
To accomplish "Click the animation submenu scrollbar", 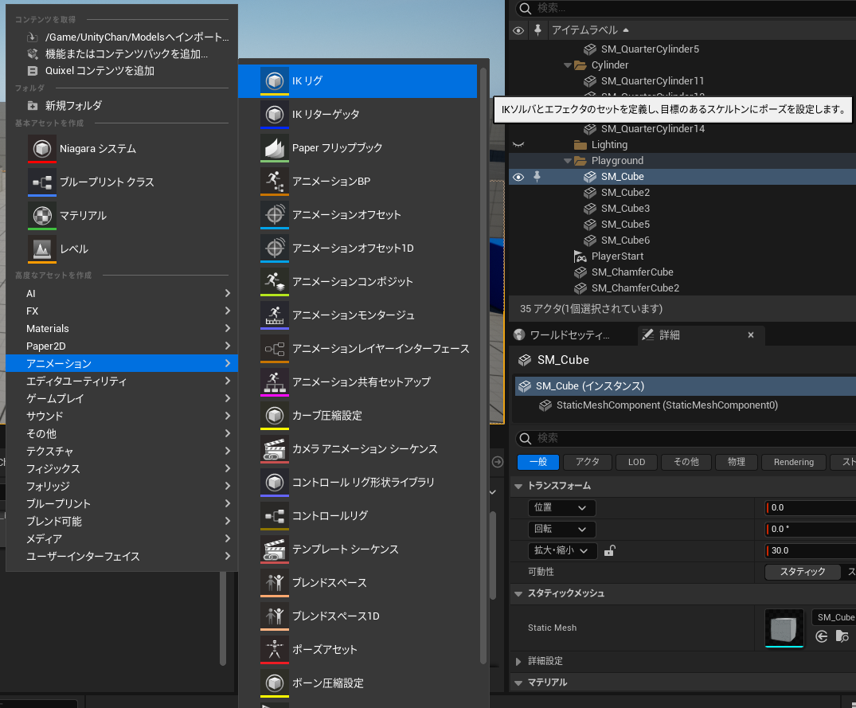I will coord(483,365).
